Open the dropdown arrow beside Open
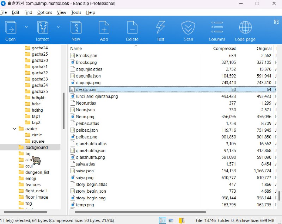Screen dimensions: 282x224 (x=26, y=27)
